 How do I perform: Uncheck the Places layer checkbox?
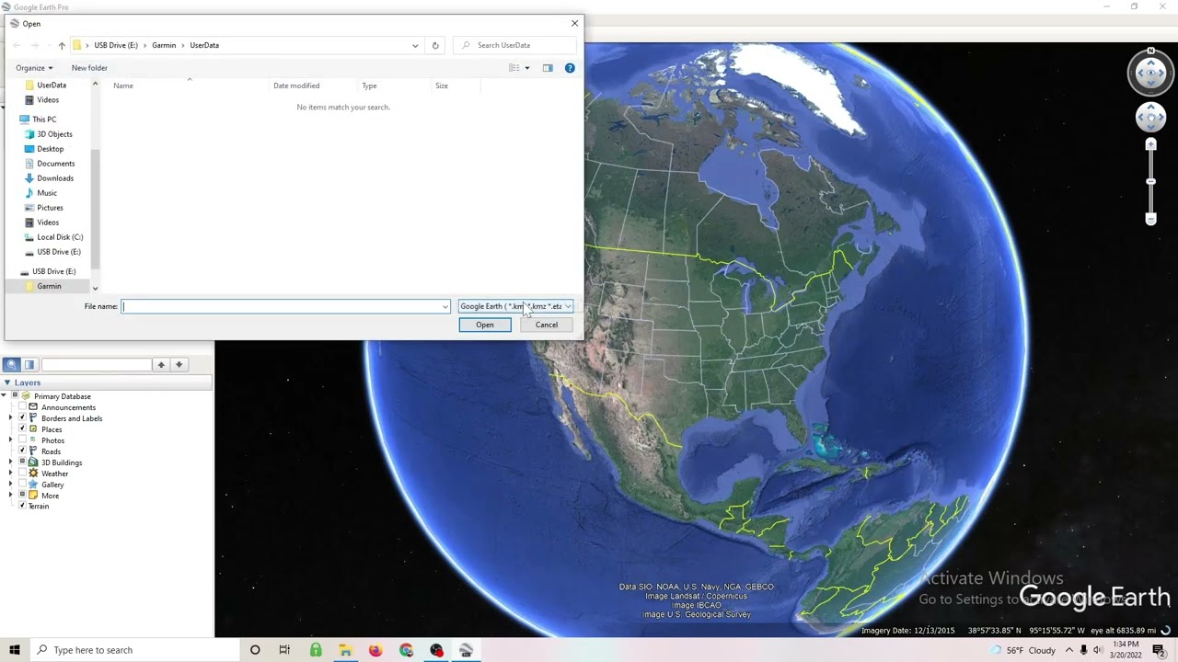click(22, 429)
